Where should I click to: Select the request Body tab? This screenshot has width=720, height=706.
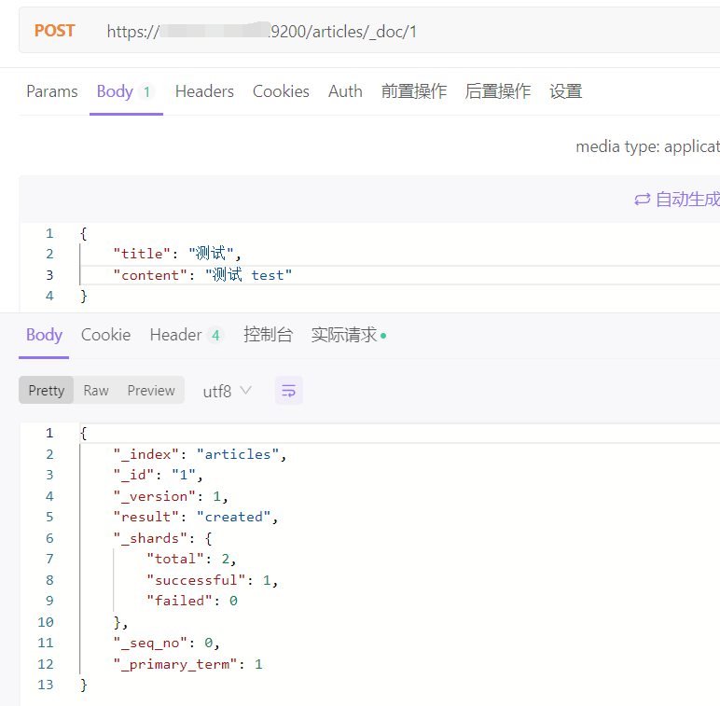coord(115,91)
